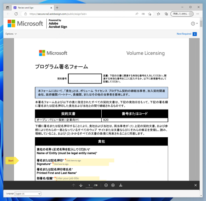The image size is (206, 201).
Task: View site information lock icon
Action: point(25,14)
